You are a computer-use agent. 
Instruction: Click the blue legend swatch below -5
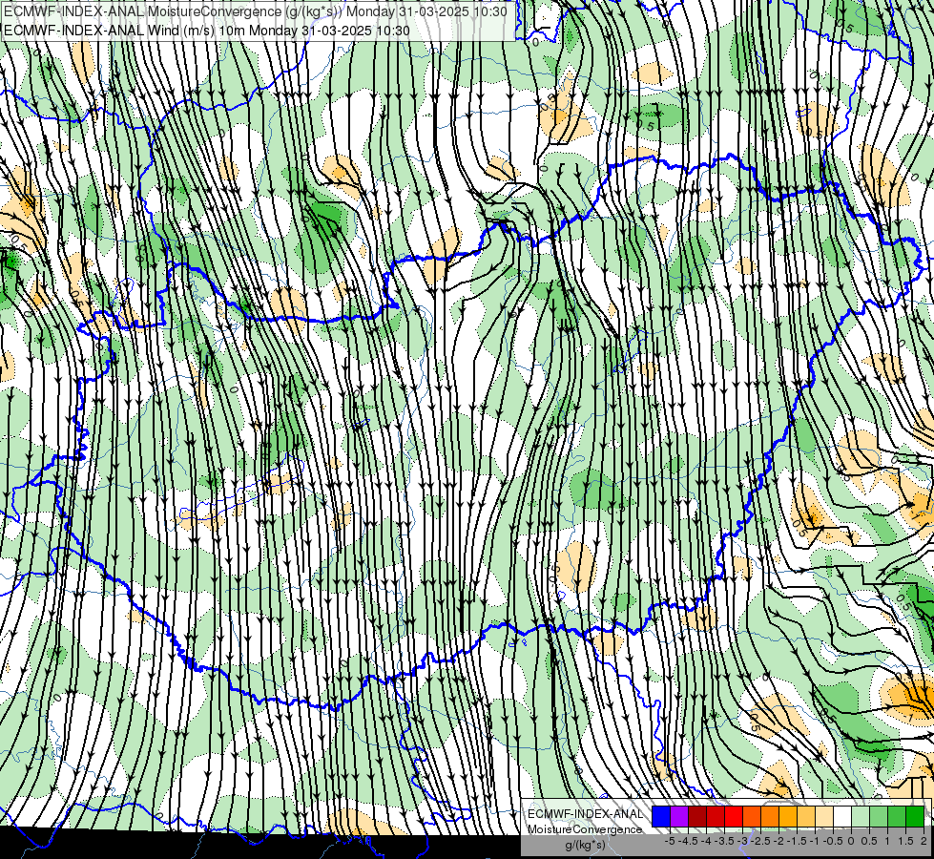click(661, 816)
